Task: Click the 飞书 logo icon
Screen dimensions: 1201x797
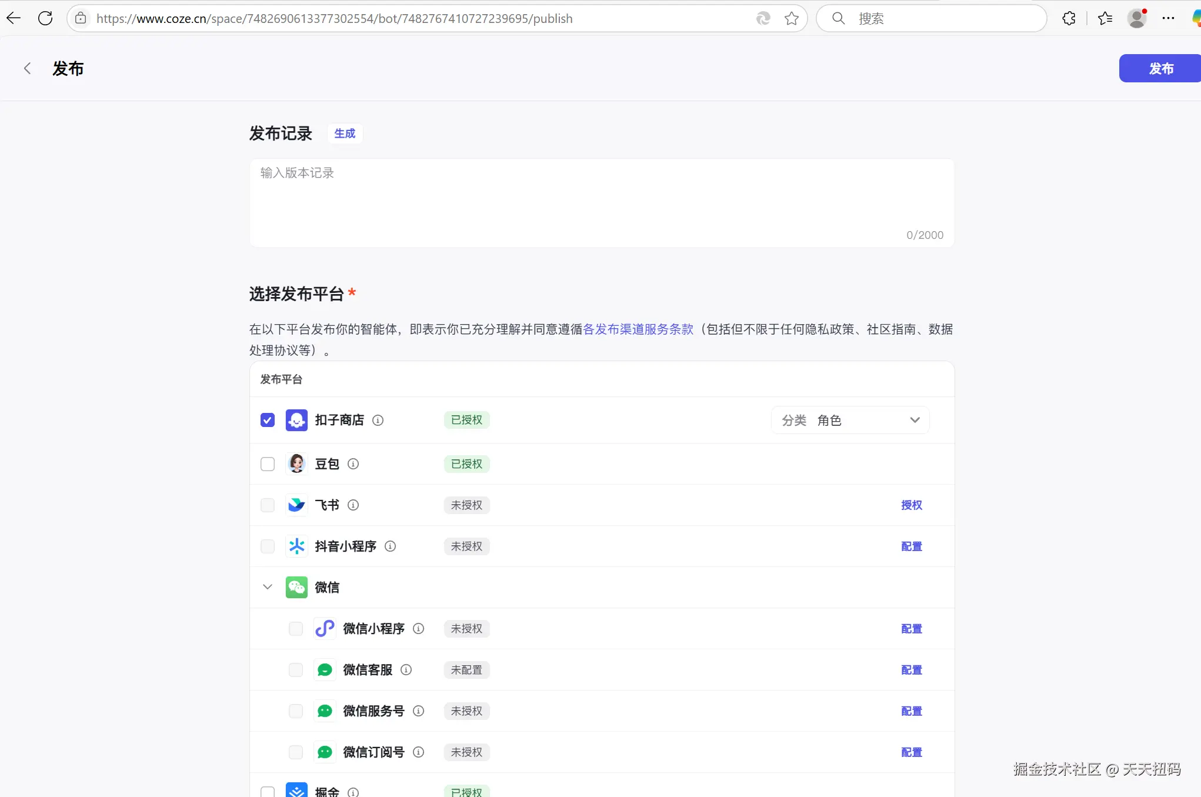Action: pyautogui.click(x=296, y=505)
